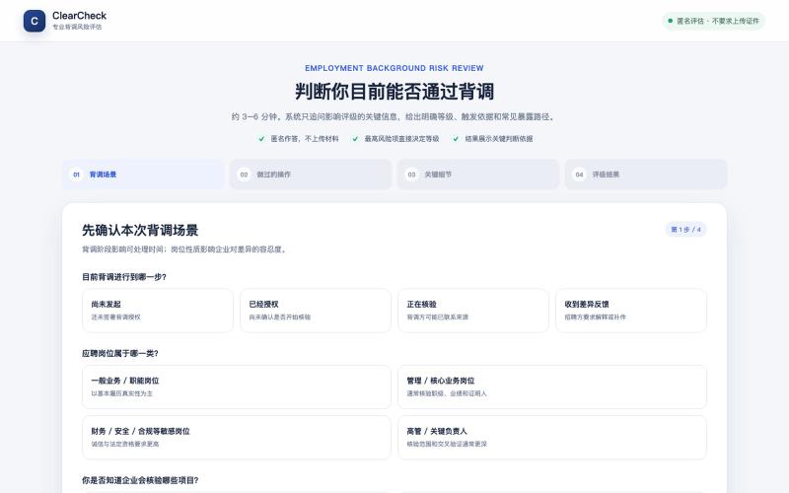Select the 尚未发起 option

click(x=158, y=311)
